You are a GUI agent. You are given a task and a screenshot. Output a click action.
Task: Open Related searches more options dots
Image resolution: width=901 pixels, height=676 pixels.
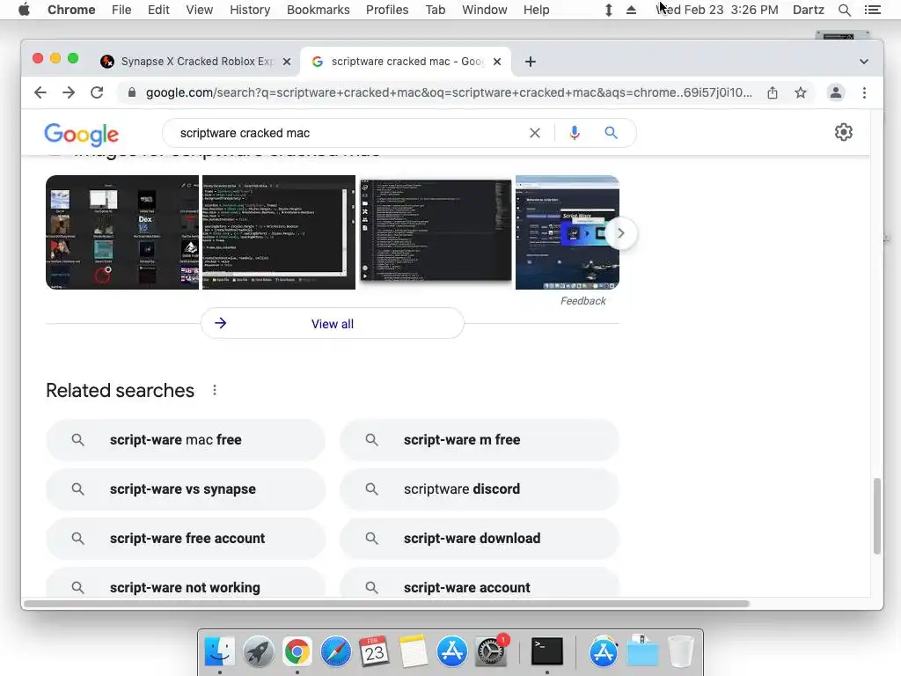click(215, 390)
